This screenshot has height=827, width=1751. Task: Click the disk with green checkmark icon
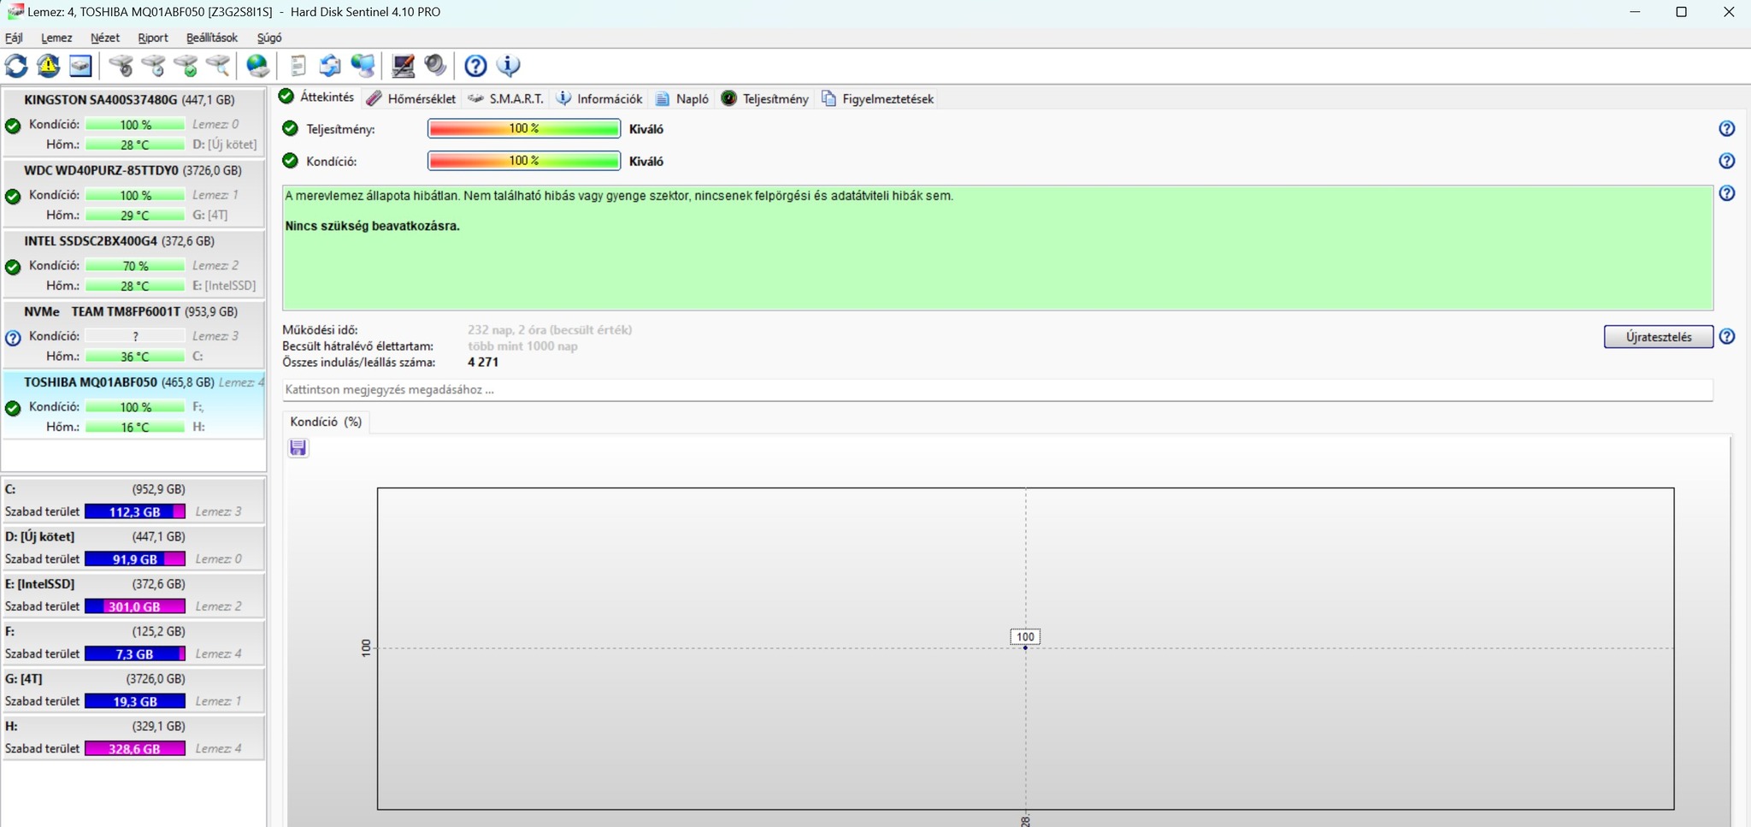coord(186,66)
